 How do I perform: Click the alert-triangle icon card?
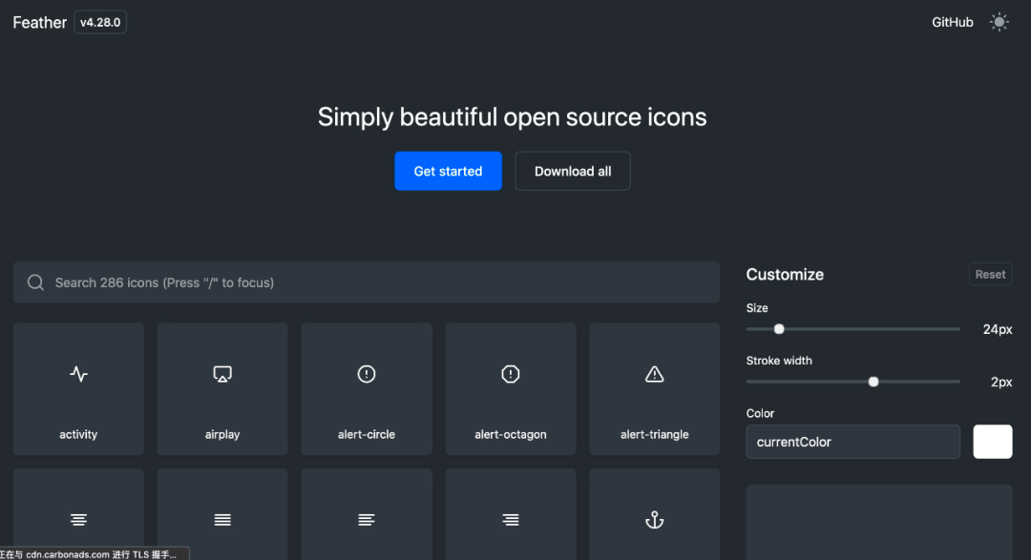tap(654, 388)
